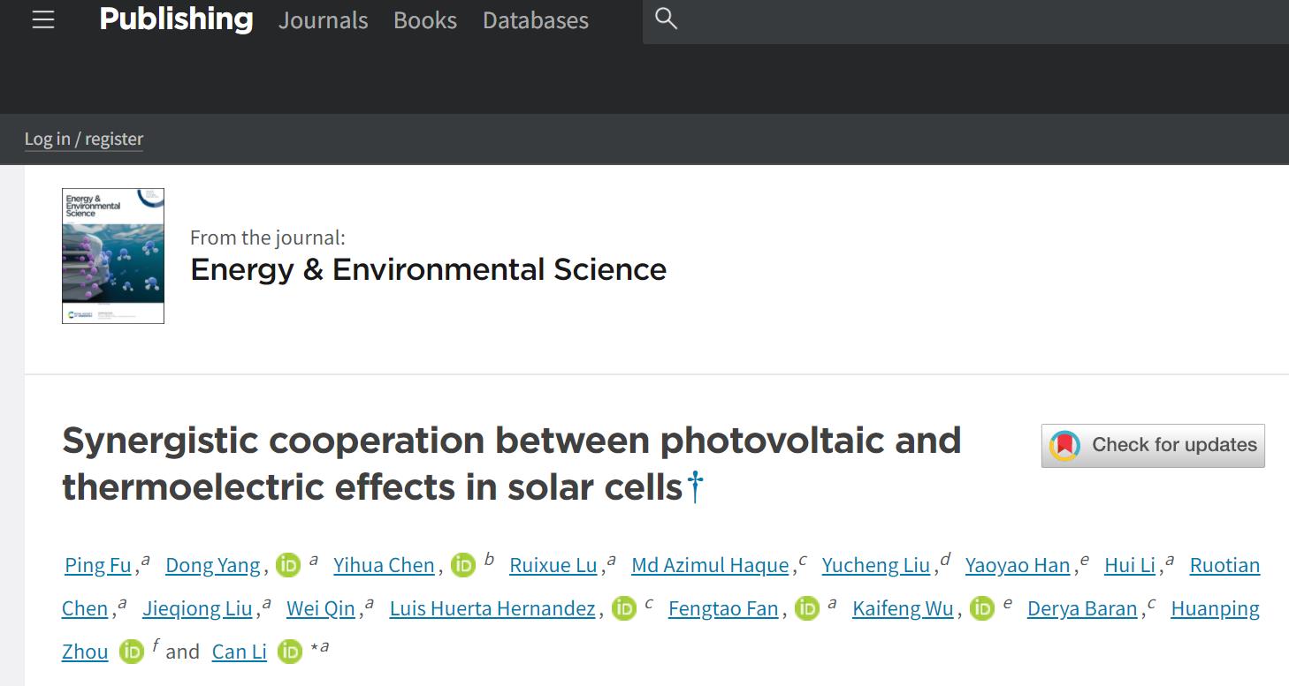Open author link Md Azimul Haque
The height and width of the screenshot is (686, 1289).
click(x=710, y=565)
